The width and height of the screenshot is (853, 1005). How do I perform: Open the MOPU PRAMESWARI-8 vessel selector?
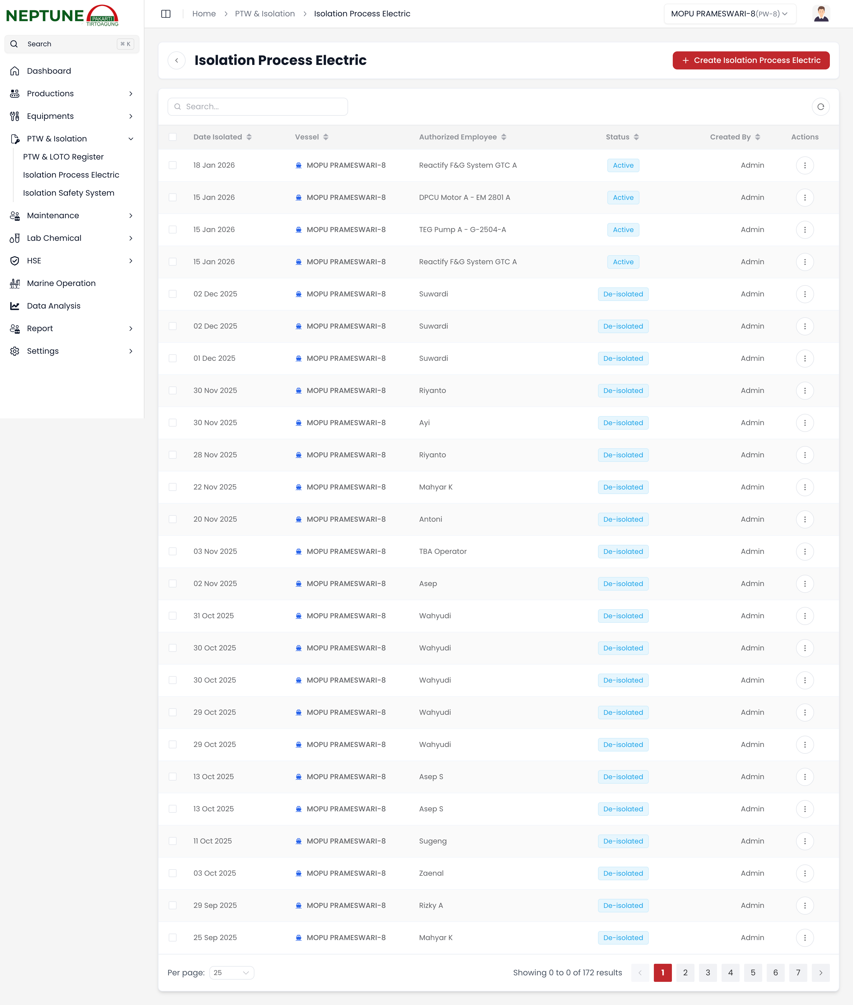[729, 14]
